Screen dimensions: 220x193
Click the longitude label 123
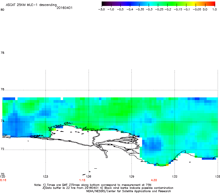click(x=45, y=176)
